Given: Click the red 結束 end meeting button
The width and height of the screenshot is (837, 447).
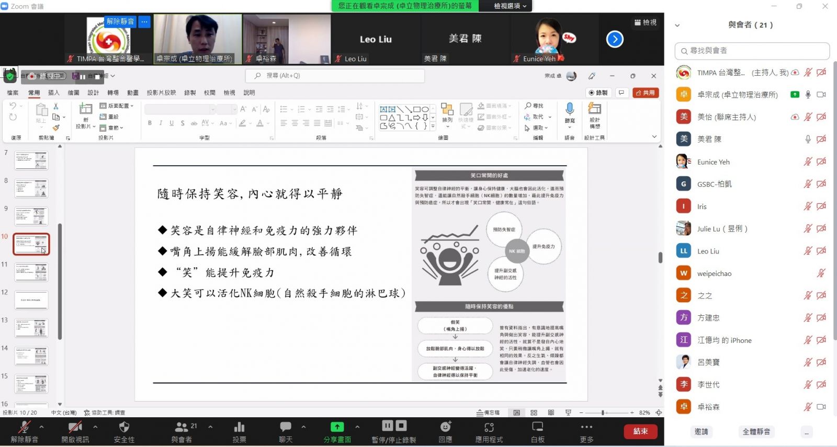Looking at the screenshot, I should (x=640, y=431).
